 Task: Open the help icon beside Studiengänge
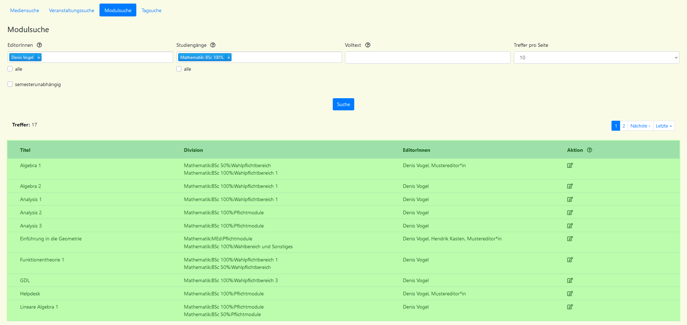(x=213, y=45)
